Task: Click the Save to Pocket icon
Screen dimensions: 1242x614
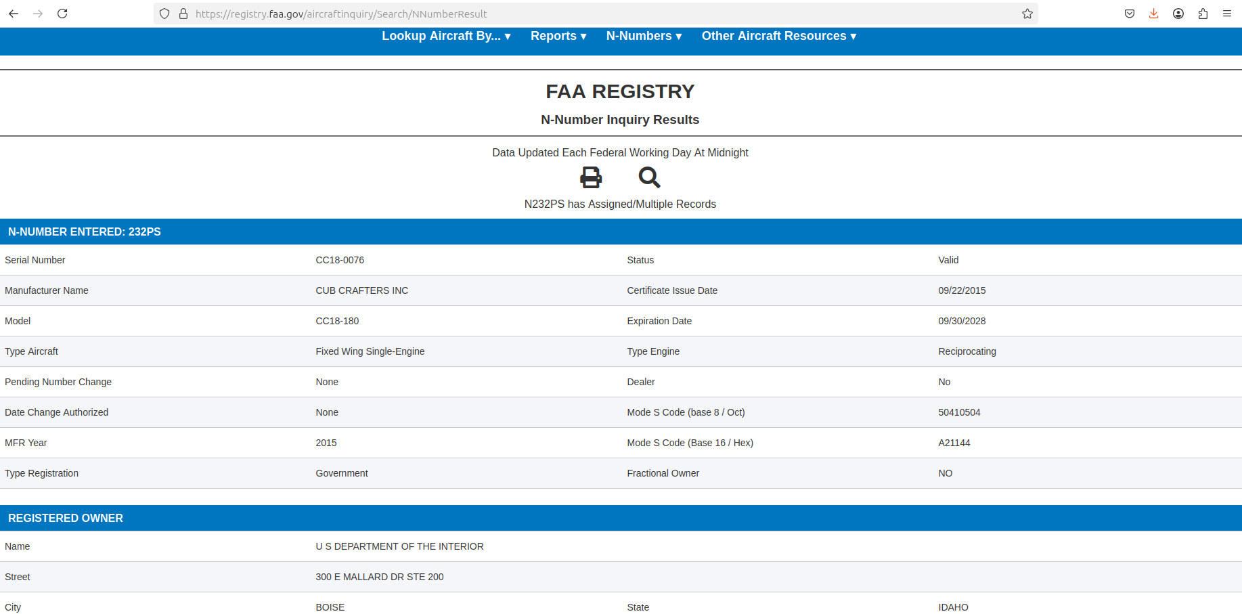Action: (1129, 14)
